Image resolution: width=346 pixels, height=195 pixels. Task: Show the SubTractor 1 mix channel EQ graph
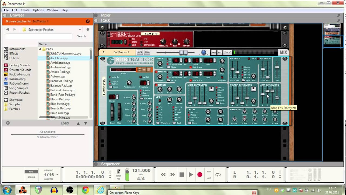pos(228,52)
